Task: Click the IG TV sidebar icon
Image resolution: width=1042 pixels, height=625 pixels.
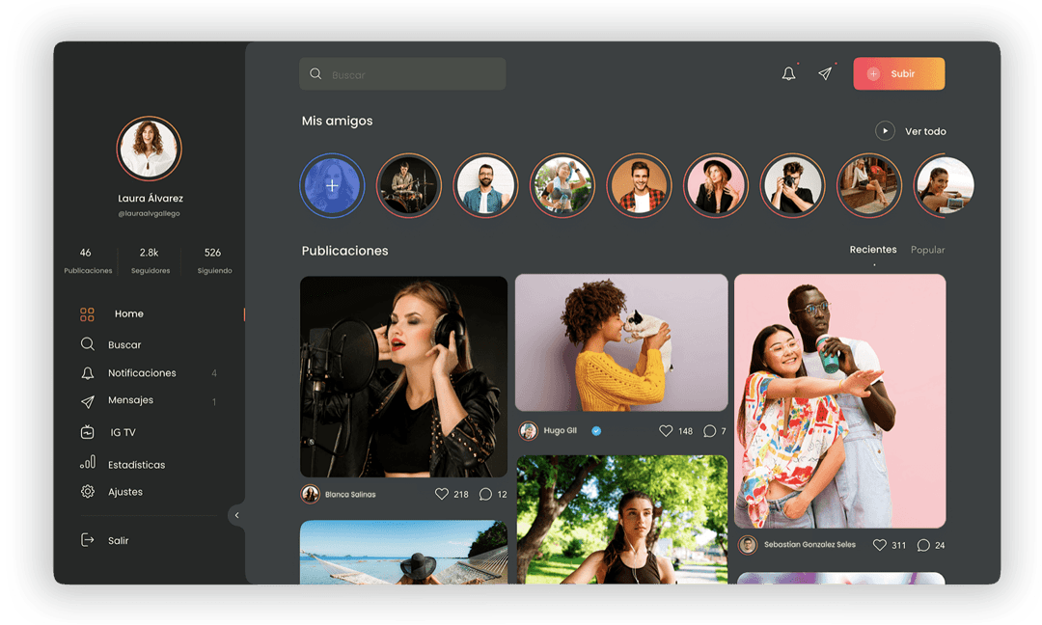Action: 88,432
